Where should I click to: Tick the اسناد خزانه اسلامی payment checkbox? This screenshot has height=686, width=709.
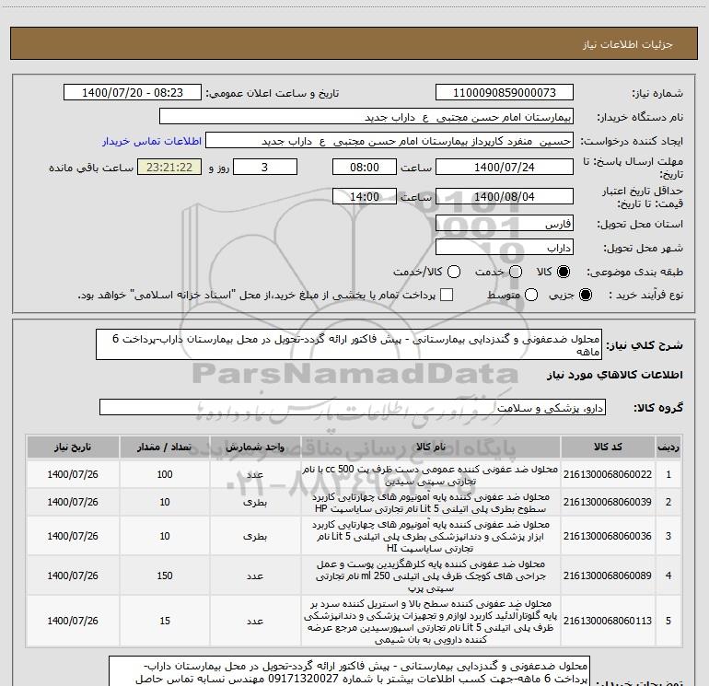(x=447, y=296)
